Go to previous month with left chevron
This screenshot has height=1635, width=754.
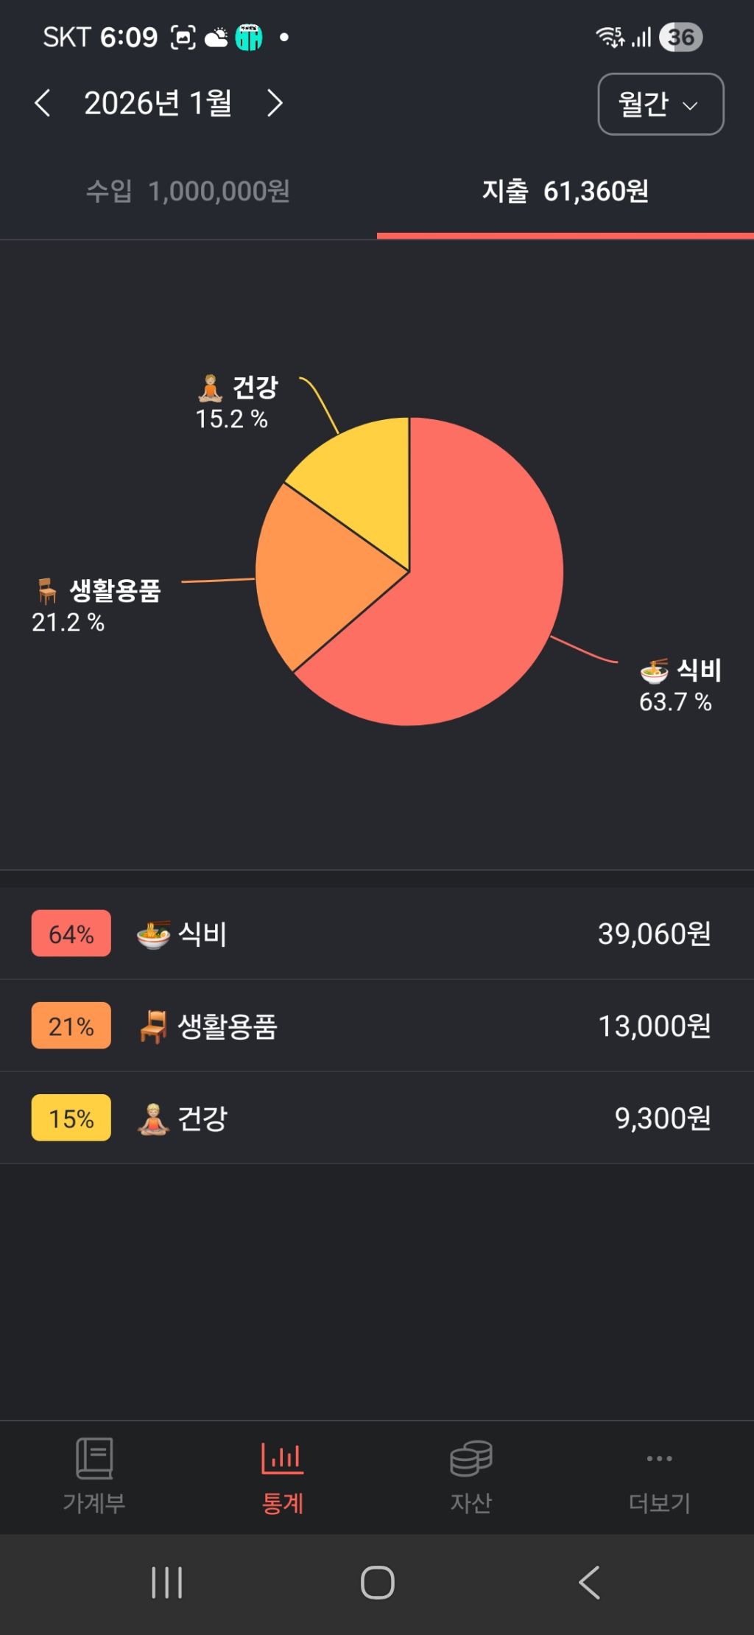[43, 103]
